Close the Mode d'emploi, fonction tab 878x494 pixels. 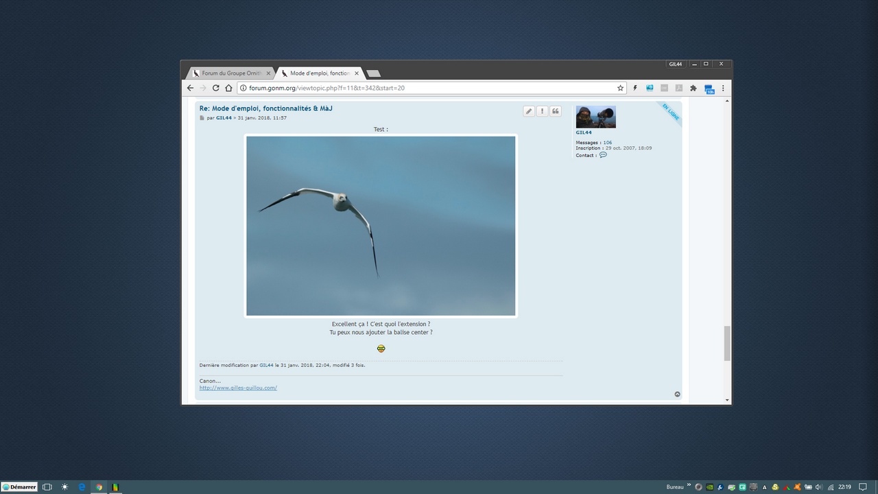pos(357,73)
